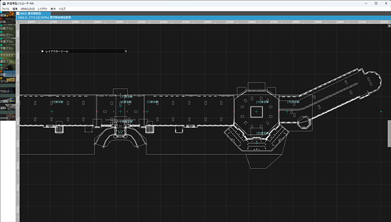Click the coordinates status bar showing 100%
This screenshot has width=391, height=222.
click(203, 18)
